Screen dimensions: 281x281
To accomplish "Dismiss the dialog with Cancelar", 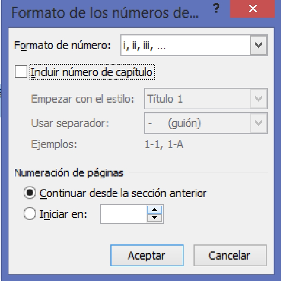I will point(230,256).
